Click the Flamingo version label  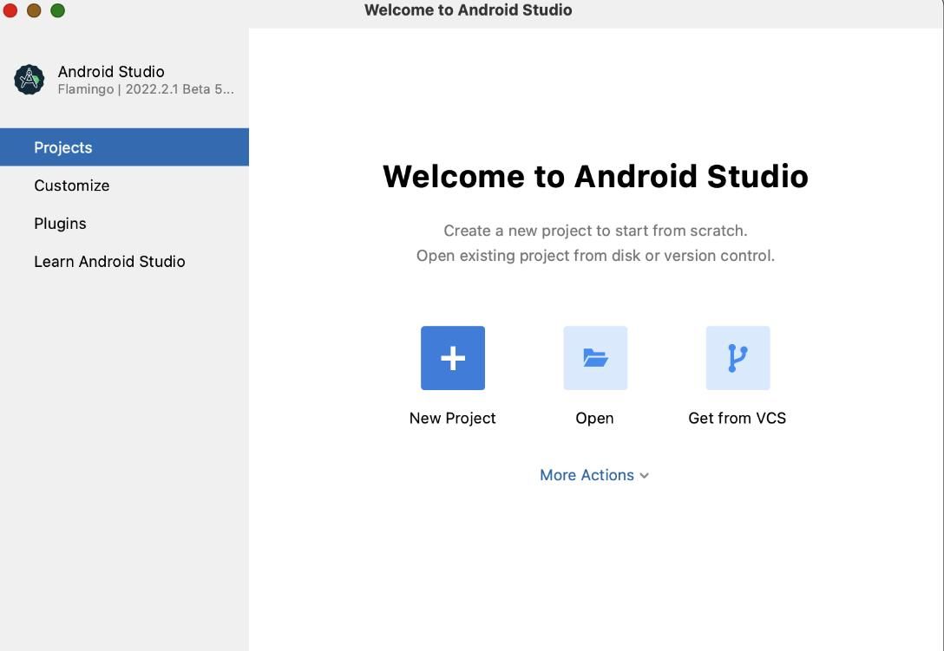click(144, 88)
